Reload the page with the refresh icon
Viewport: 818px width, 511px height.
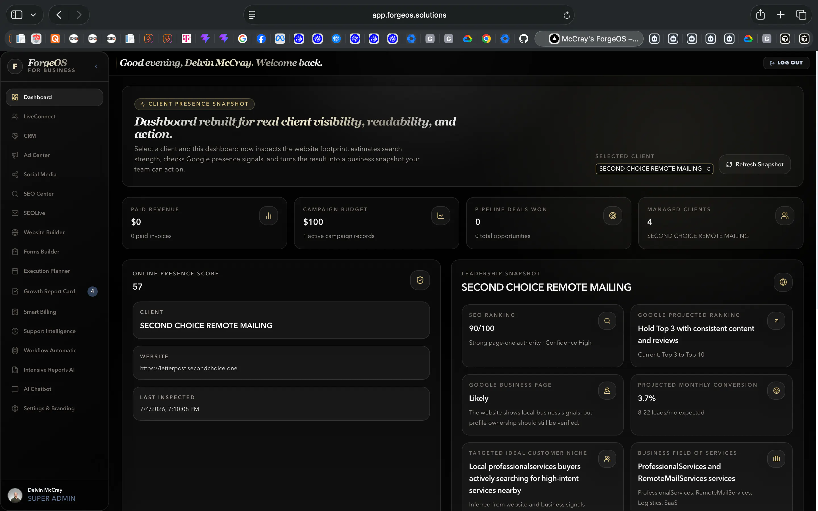(x=567, y=15)
